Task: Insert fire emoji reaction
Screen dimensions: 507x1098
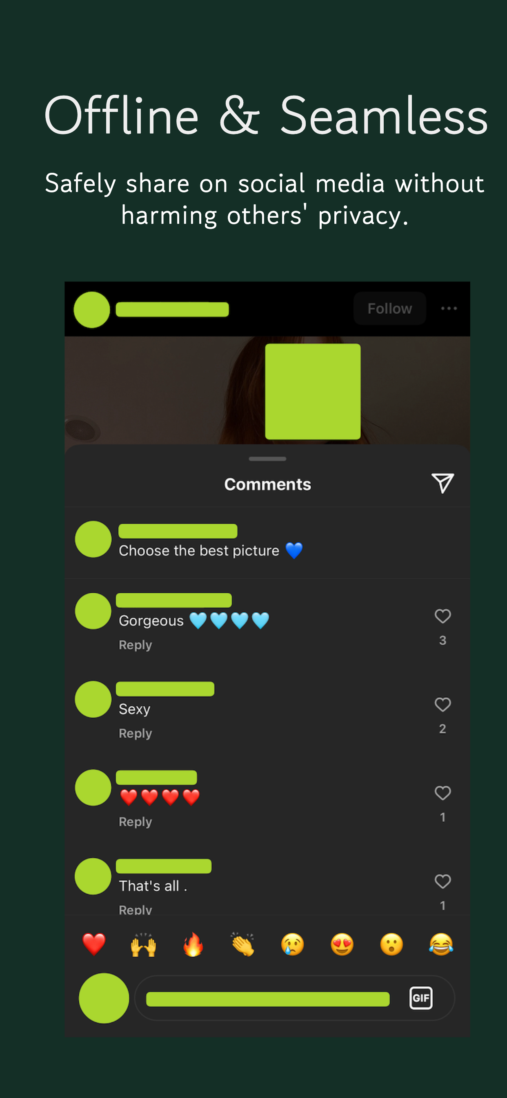Action: (193, 944)
